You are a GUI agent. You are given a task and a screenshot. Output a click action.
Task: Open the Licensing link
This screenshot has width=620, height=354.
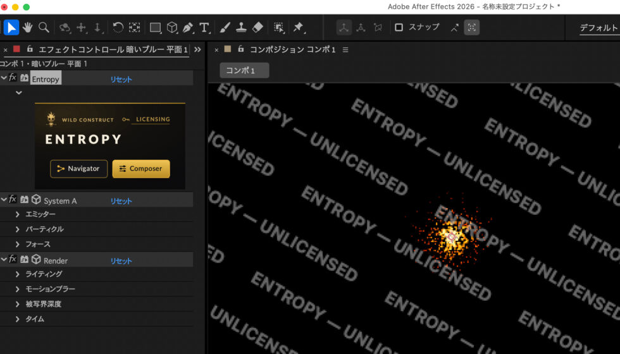pos(152,119)
